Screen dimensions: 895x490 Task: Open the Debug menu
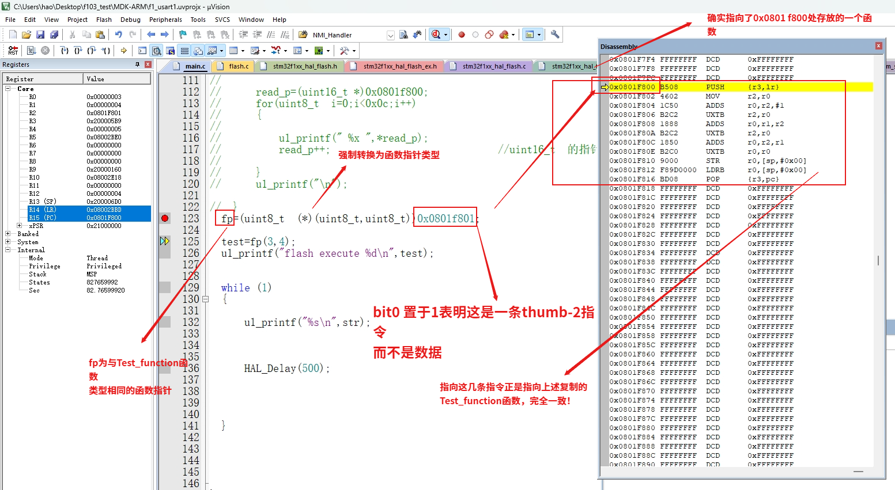(130, 19)
